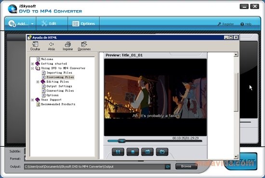Click the open output folder icon
This screenshot has height=178, width=265.
[168, 167]
